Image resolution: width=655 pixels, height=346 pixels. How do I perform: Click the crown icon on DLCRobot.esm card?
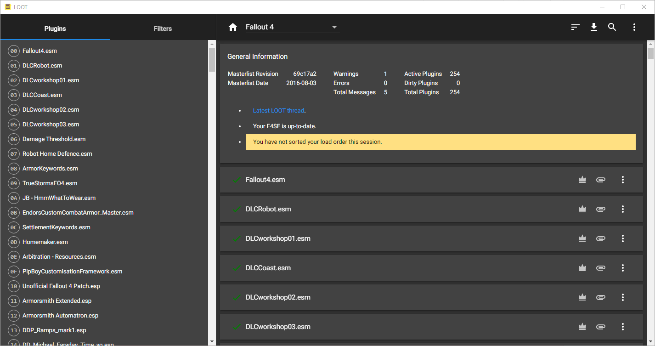click(x=582, y=209)
